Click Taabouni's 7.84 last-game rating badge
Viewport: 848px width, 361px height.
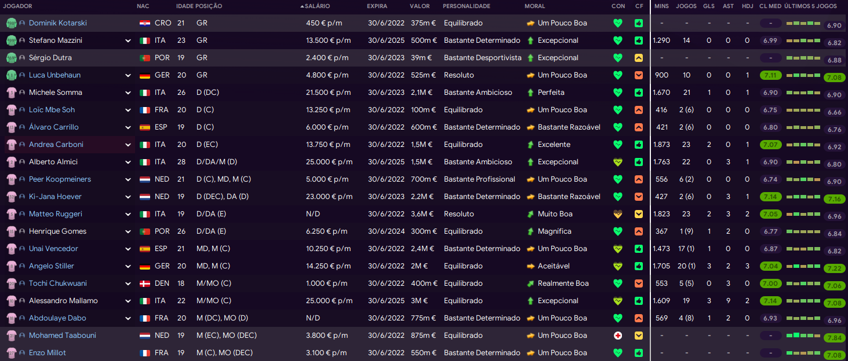tap(834, 338)
